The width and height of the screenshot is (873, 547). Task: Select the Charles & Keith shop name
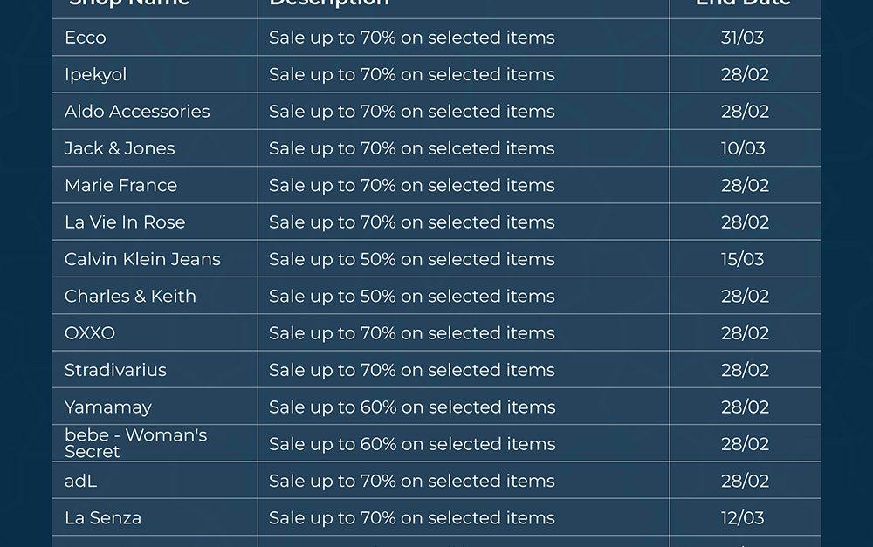click(130, 297)
